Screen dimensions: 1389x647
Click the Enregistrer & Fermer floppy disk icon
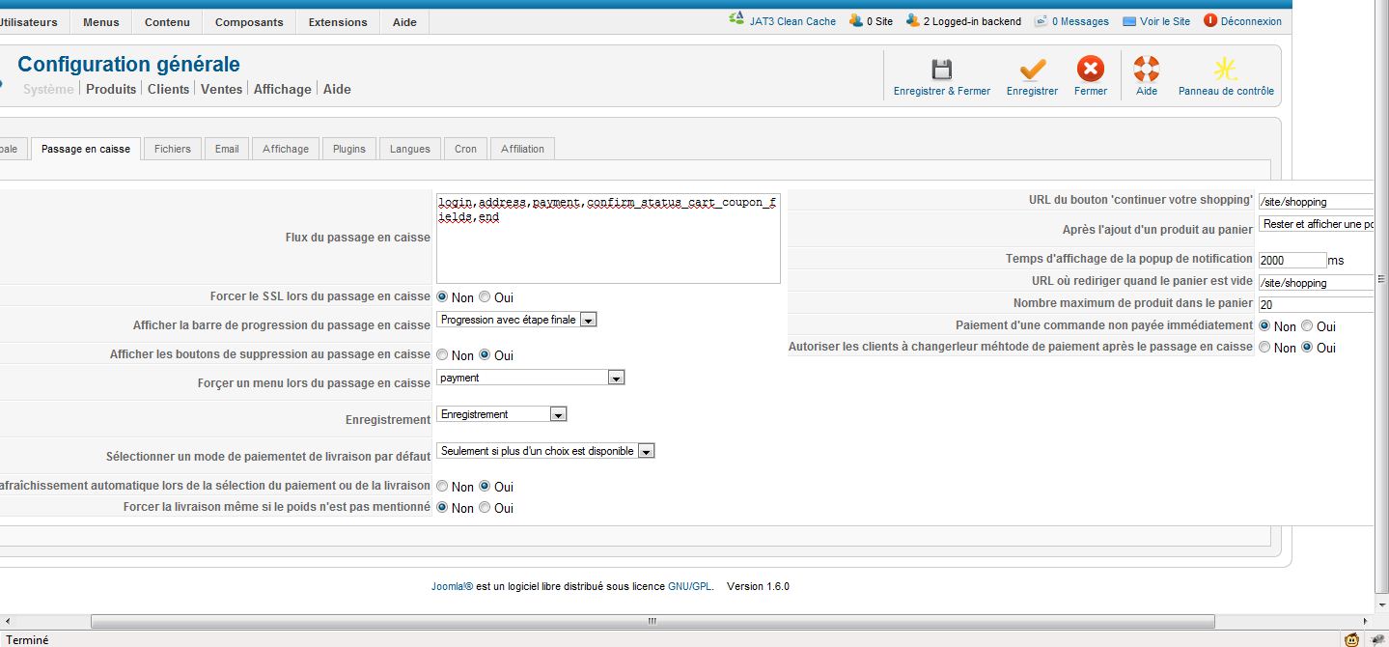[941, 69]
